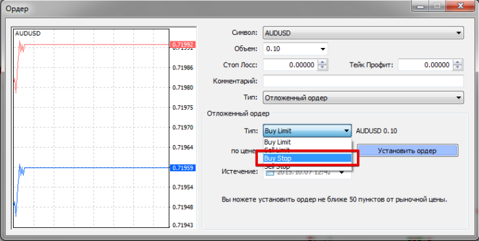The width and height of the screenshot is (479, 241).
Task: Decrease Тейк Профит with the down arrow
Action: click(x=457, y=68)
